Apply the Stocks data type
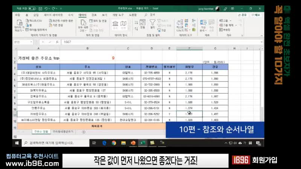The image size is (301, 169). point(116,25)
